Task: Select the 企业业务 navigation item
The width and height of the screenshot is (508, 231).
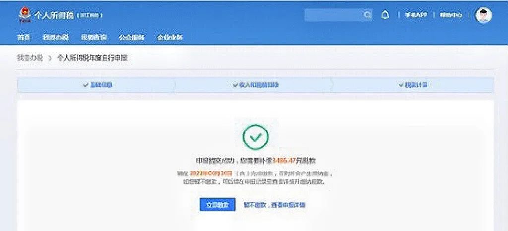Action: click(170, 37)
